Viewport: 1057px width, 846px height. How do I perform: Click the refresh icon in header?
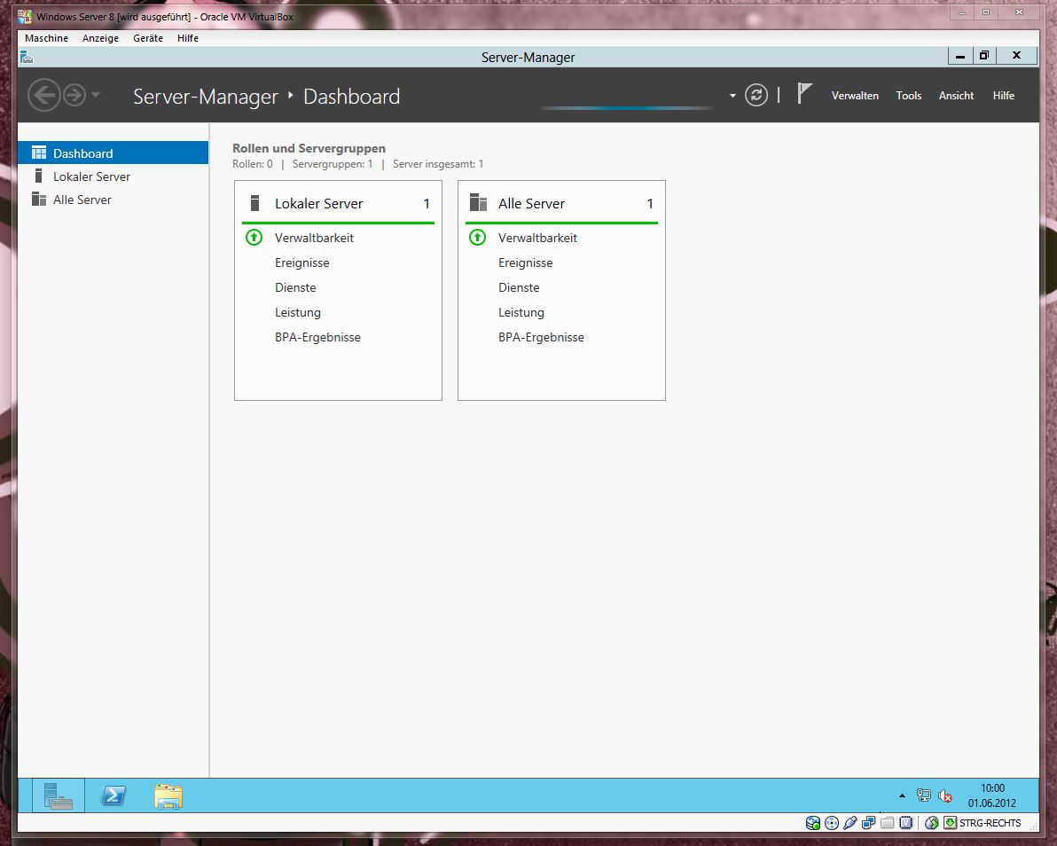[x=756, y=96]
